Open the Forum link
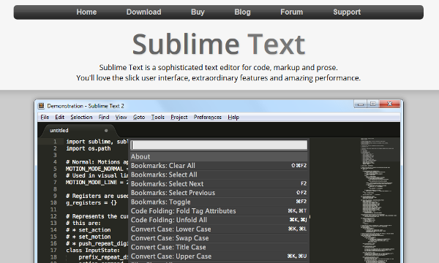 pyautogui.click(x=291, y=12)
